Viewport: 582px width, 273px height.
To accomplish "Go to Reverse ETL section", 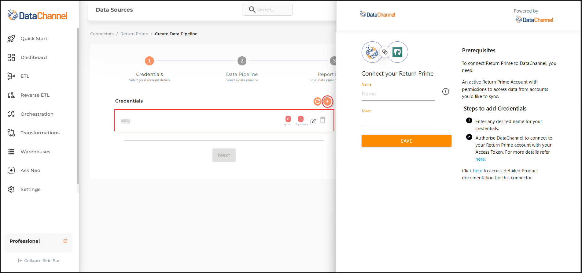I will tap(35, 95).
